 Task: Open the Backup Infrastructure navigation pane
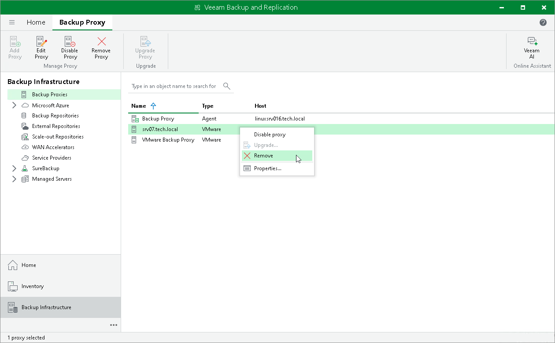[60, 307]
